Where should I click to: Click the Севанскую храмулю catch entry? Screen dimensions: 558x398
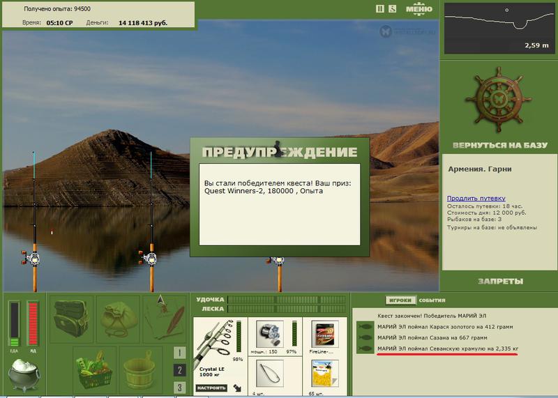(x=448, y=349)
